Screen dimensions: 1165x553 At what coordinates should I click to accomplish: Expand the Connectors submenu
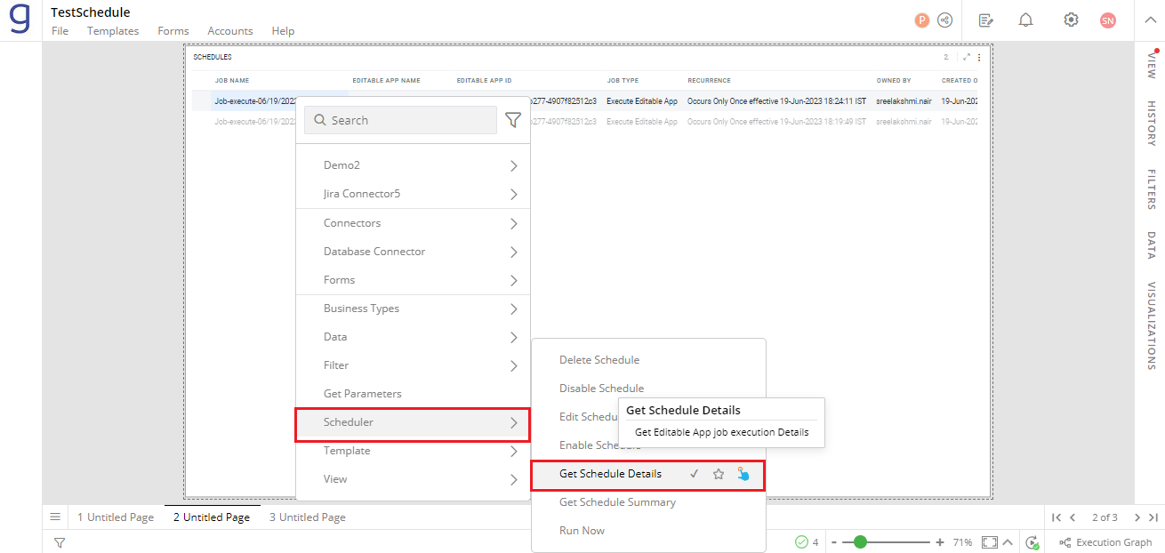point(413,223)
